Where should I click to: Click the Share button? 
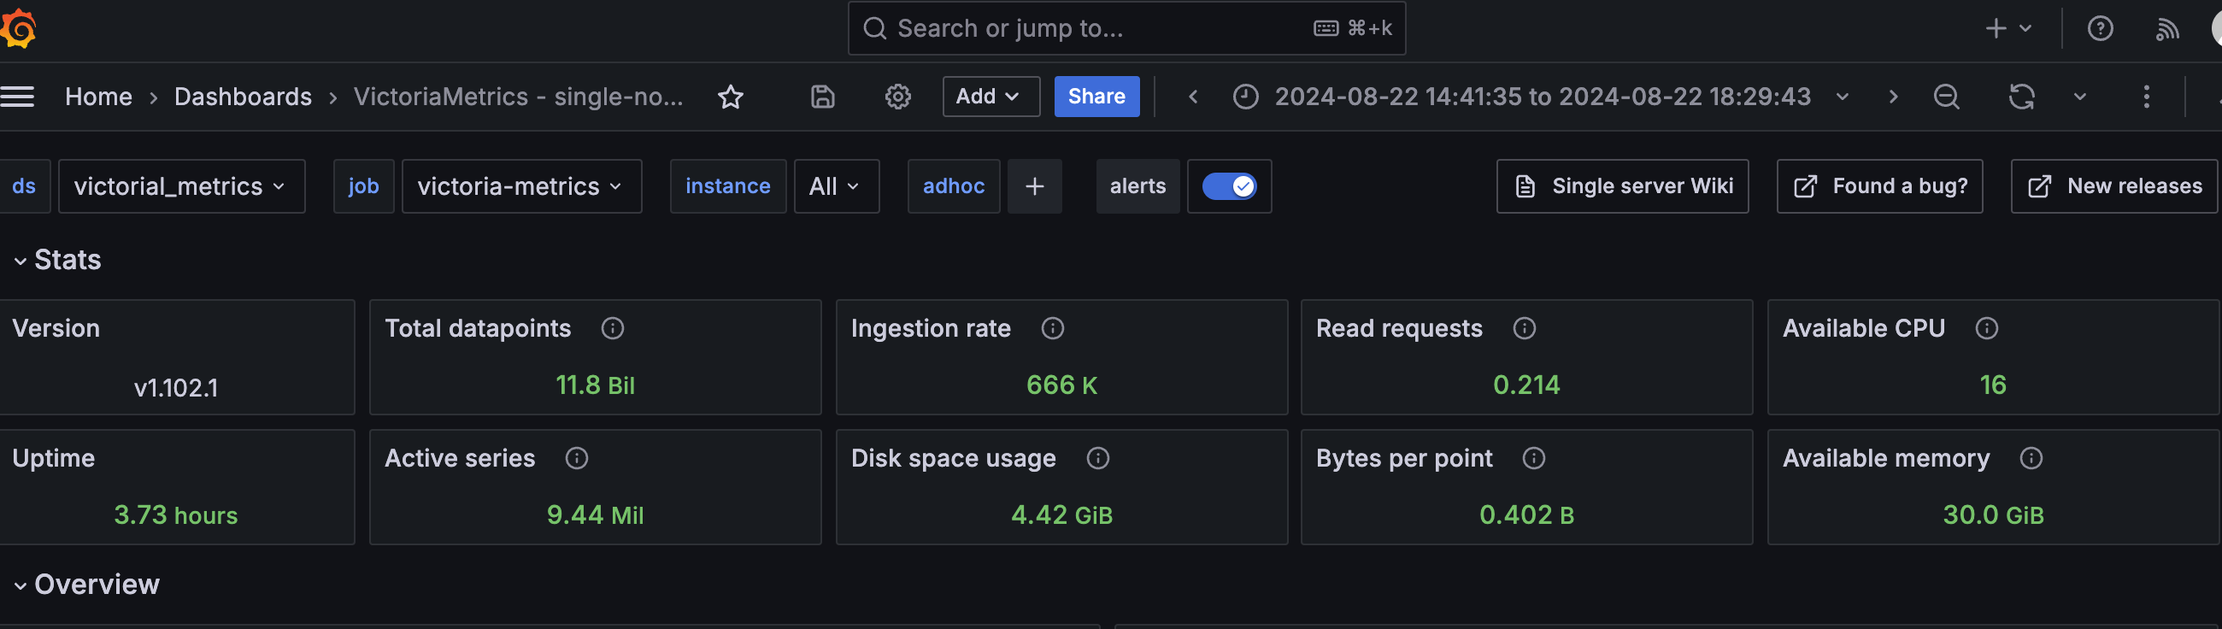click(x=1096, y=97)
